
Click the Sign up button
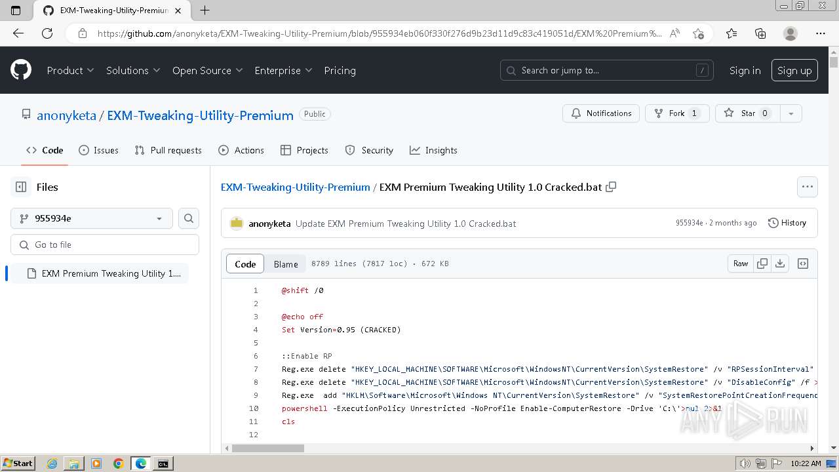(794, 70)
